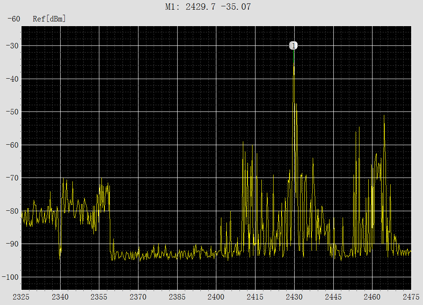Click the 2430 frequency axis label
This screenshot has width=423, height=305.
coord(294,297)
